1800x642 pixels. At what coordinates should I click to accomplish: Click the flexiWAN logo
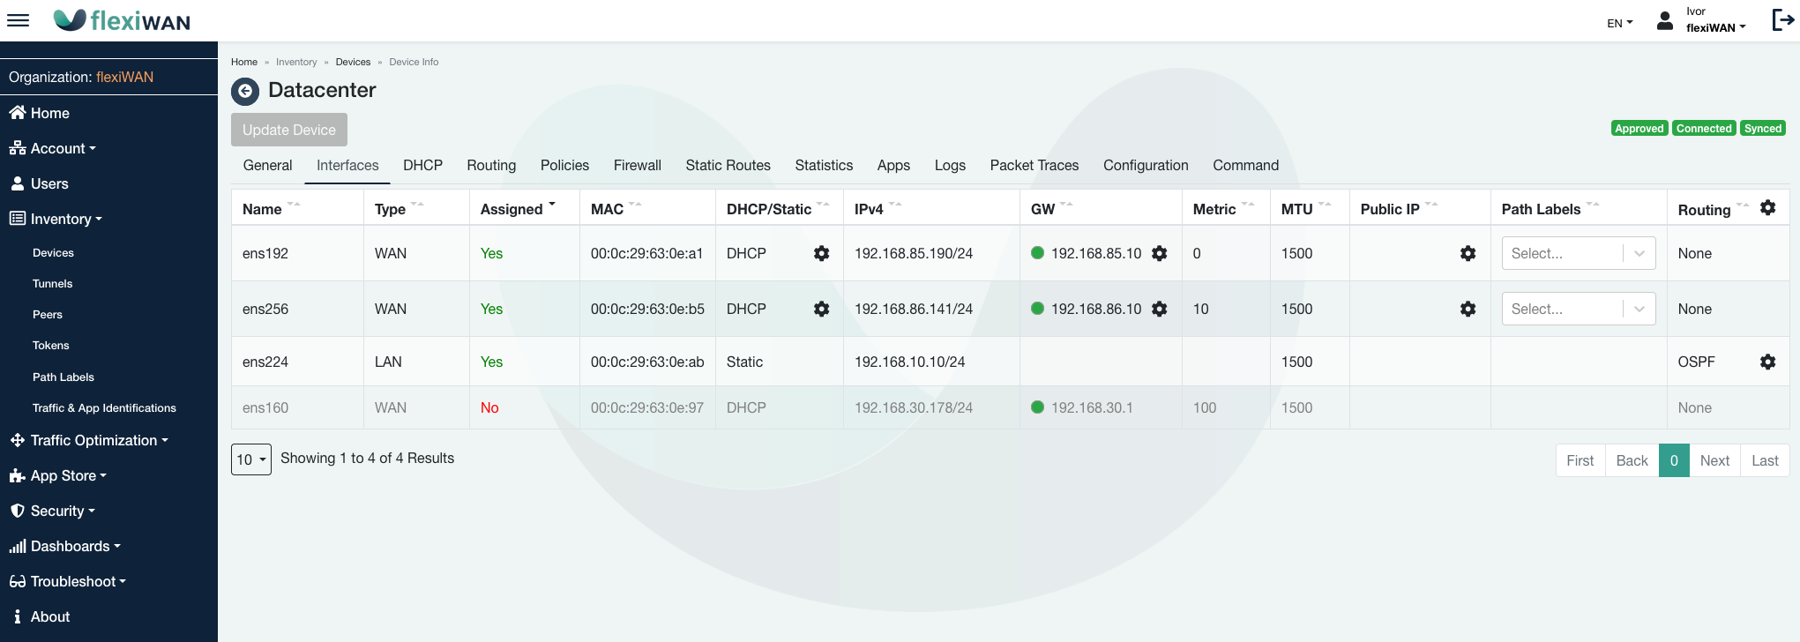(x=122, y=20)
